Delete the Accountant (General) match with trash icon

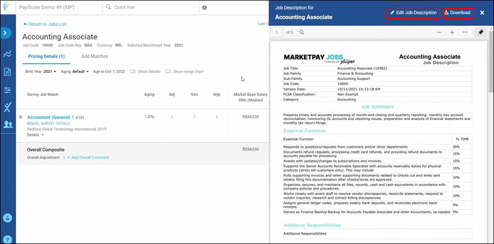click(21, 117)
